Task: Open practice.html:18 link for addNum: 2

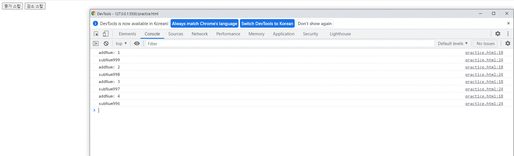Action: pos(484,67)
